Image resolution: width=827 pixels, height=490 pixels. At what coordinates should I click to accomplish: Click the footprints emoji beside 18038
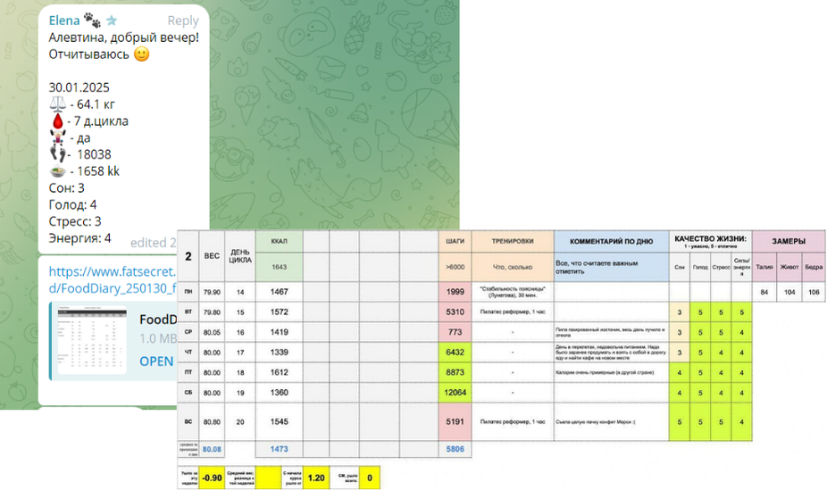click(57, 154)
